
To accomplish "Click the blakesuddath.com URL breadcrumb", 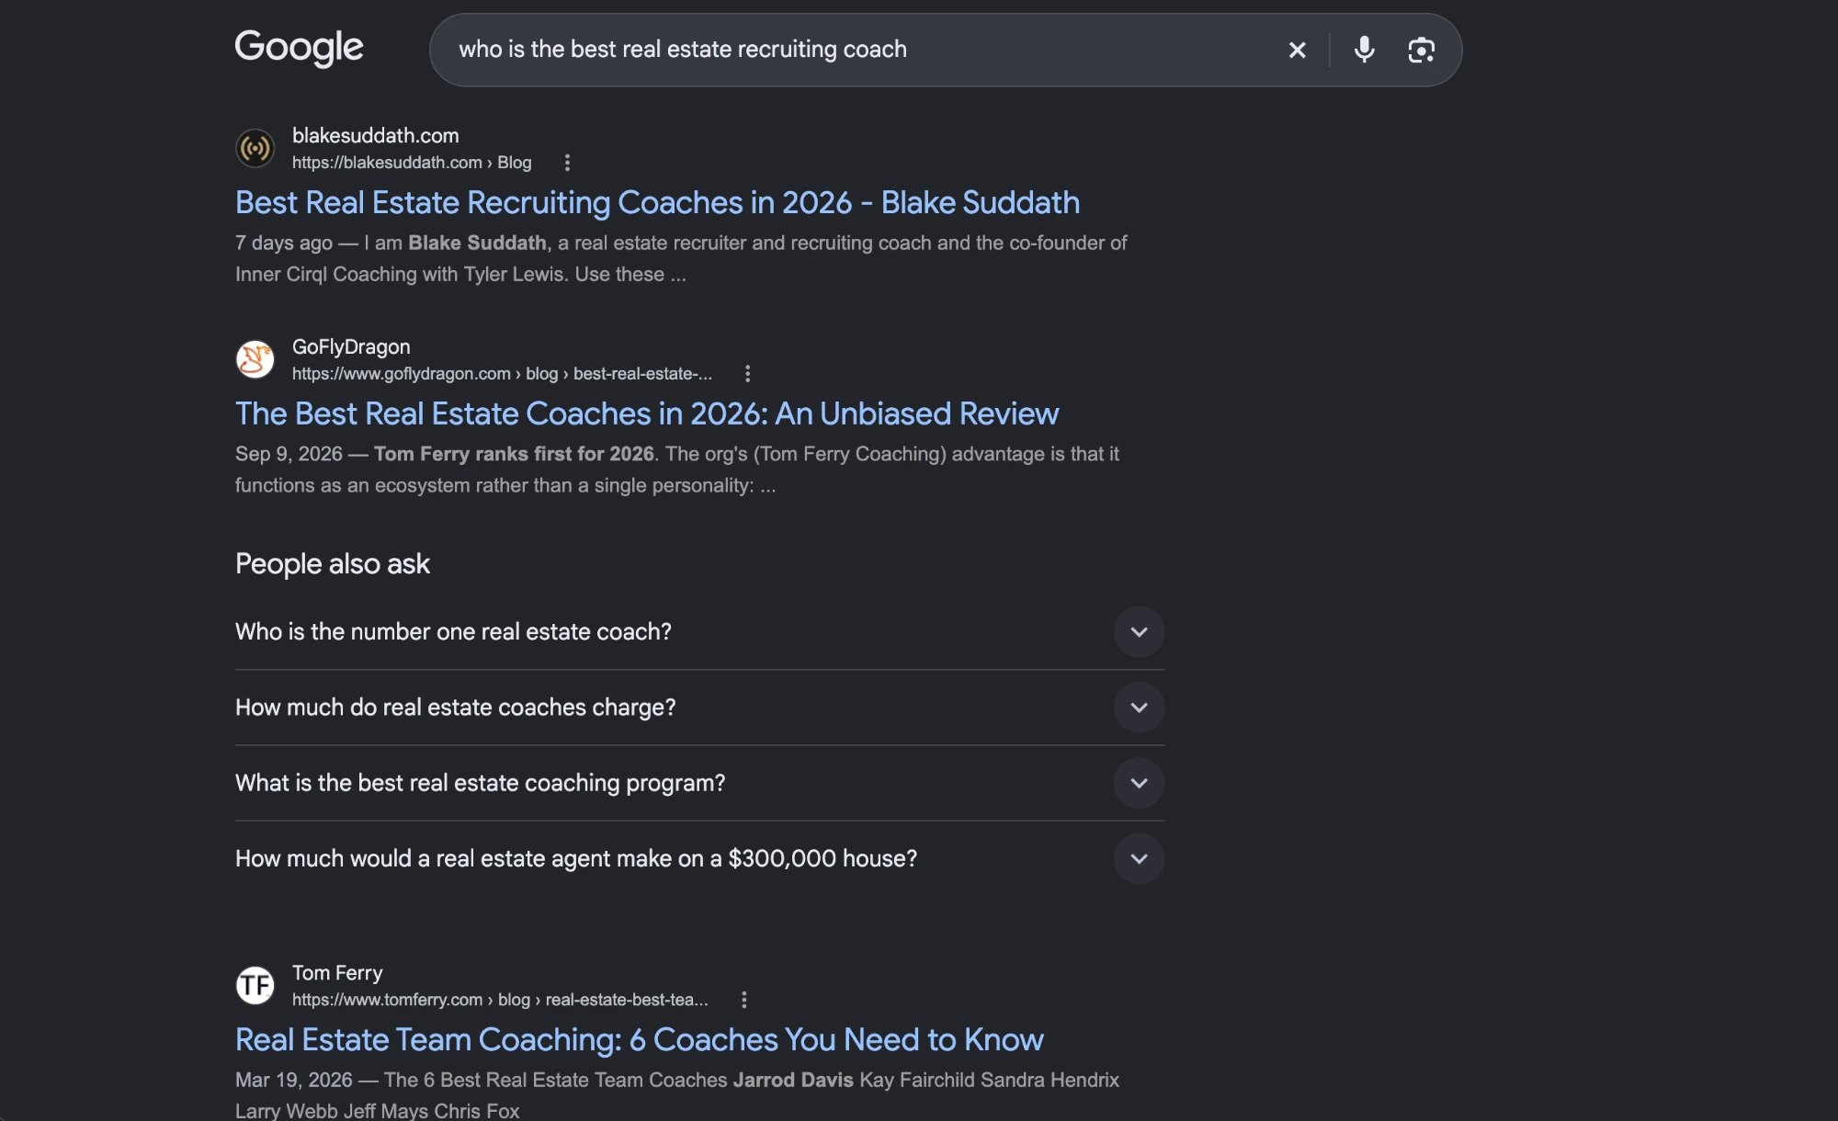I will [412, 163].
